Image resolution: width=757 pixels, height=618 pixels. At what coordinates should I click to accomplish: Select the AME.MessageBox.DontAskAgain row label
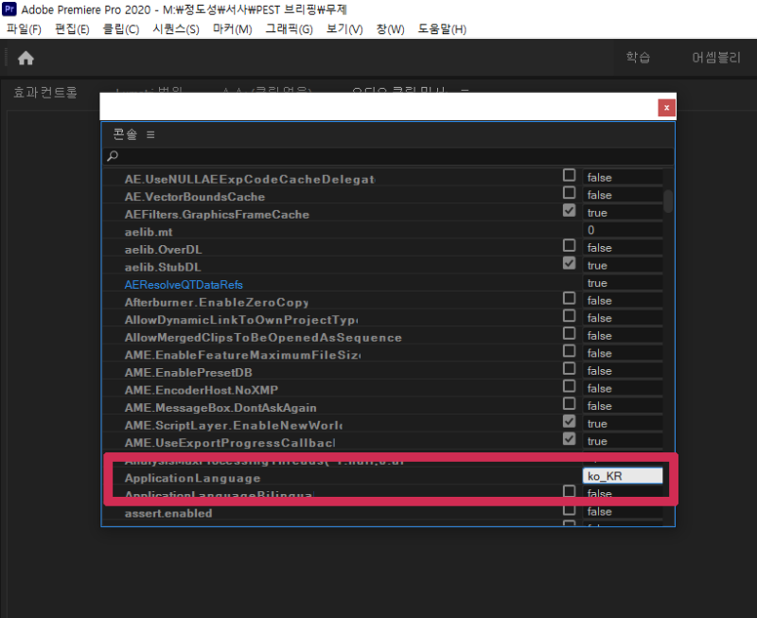(220, 408)
